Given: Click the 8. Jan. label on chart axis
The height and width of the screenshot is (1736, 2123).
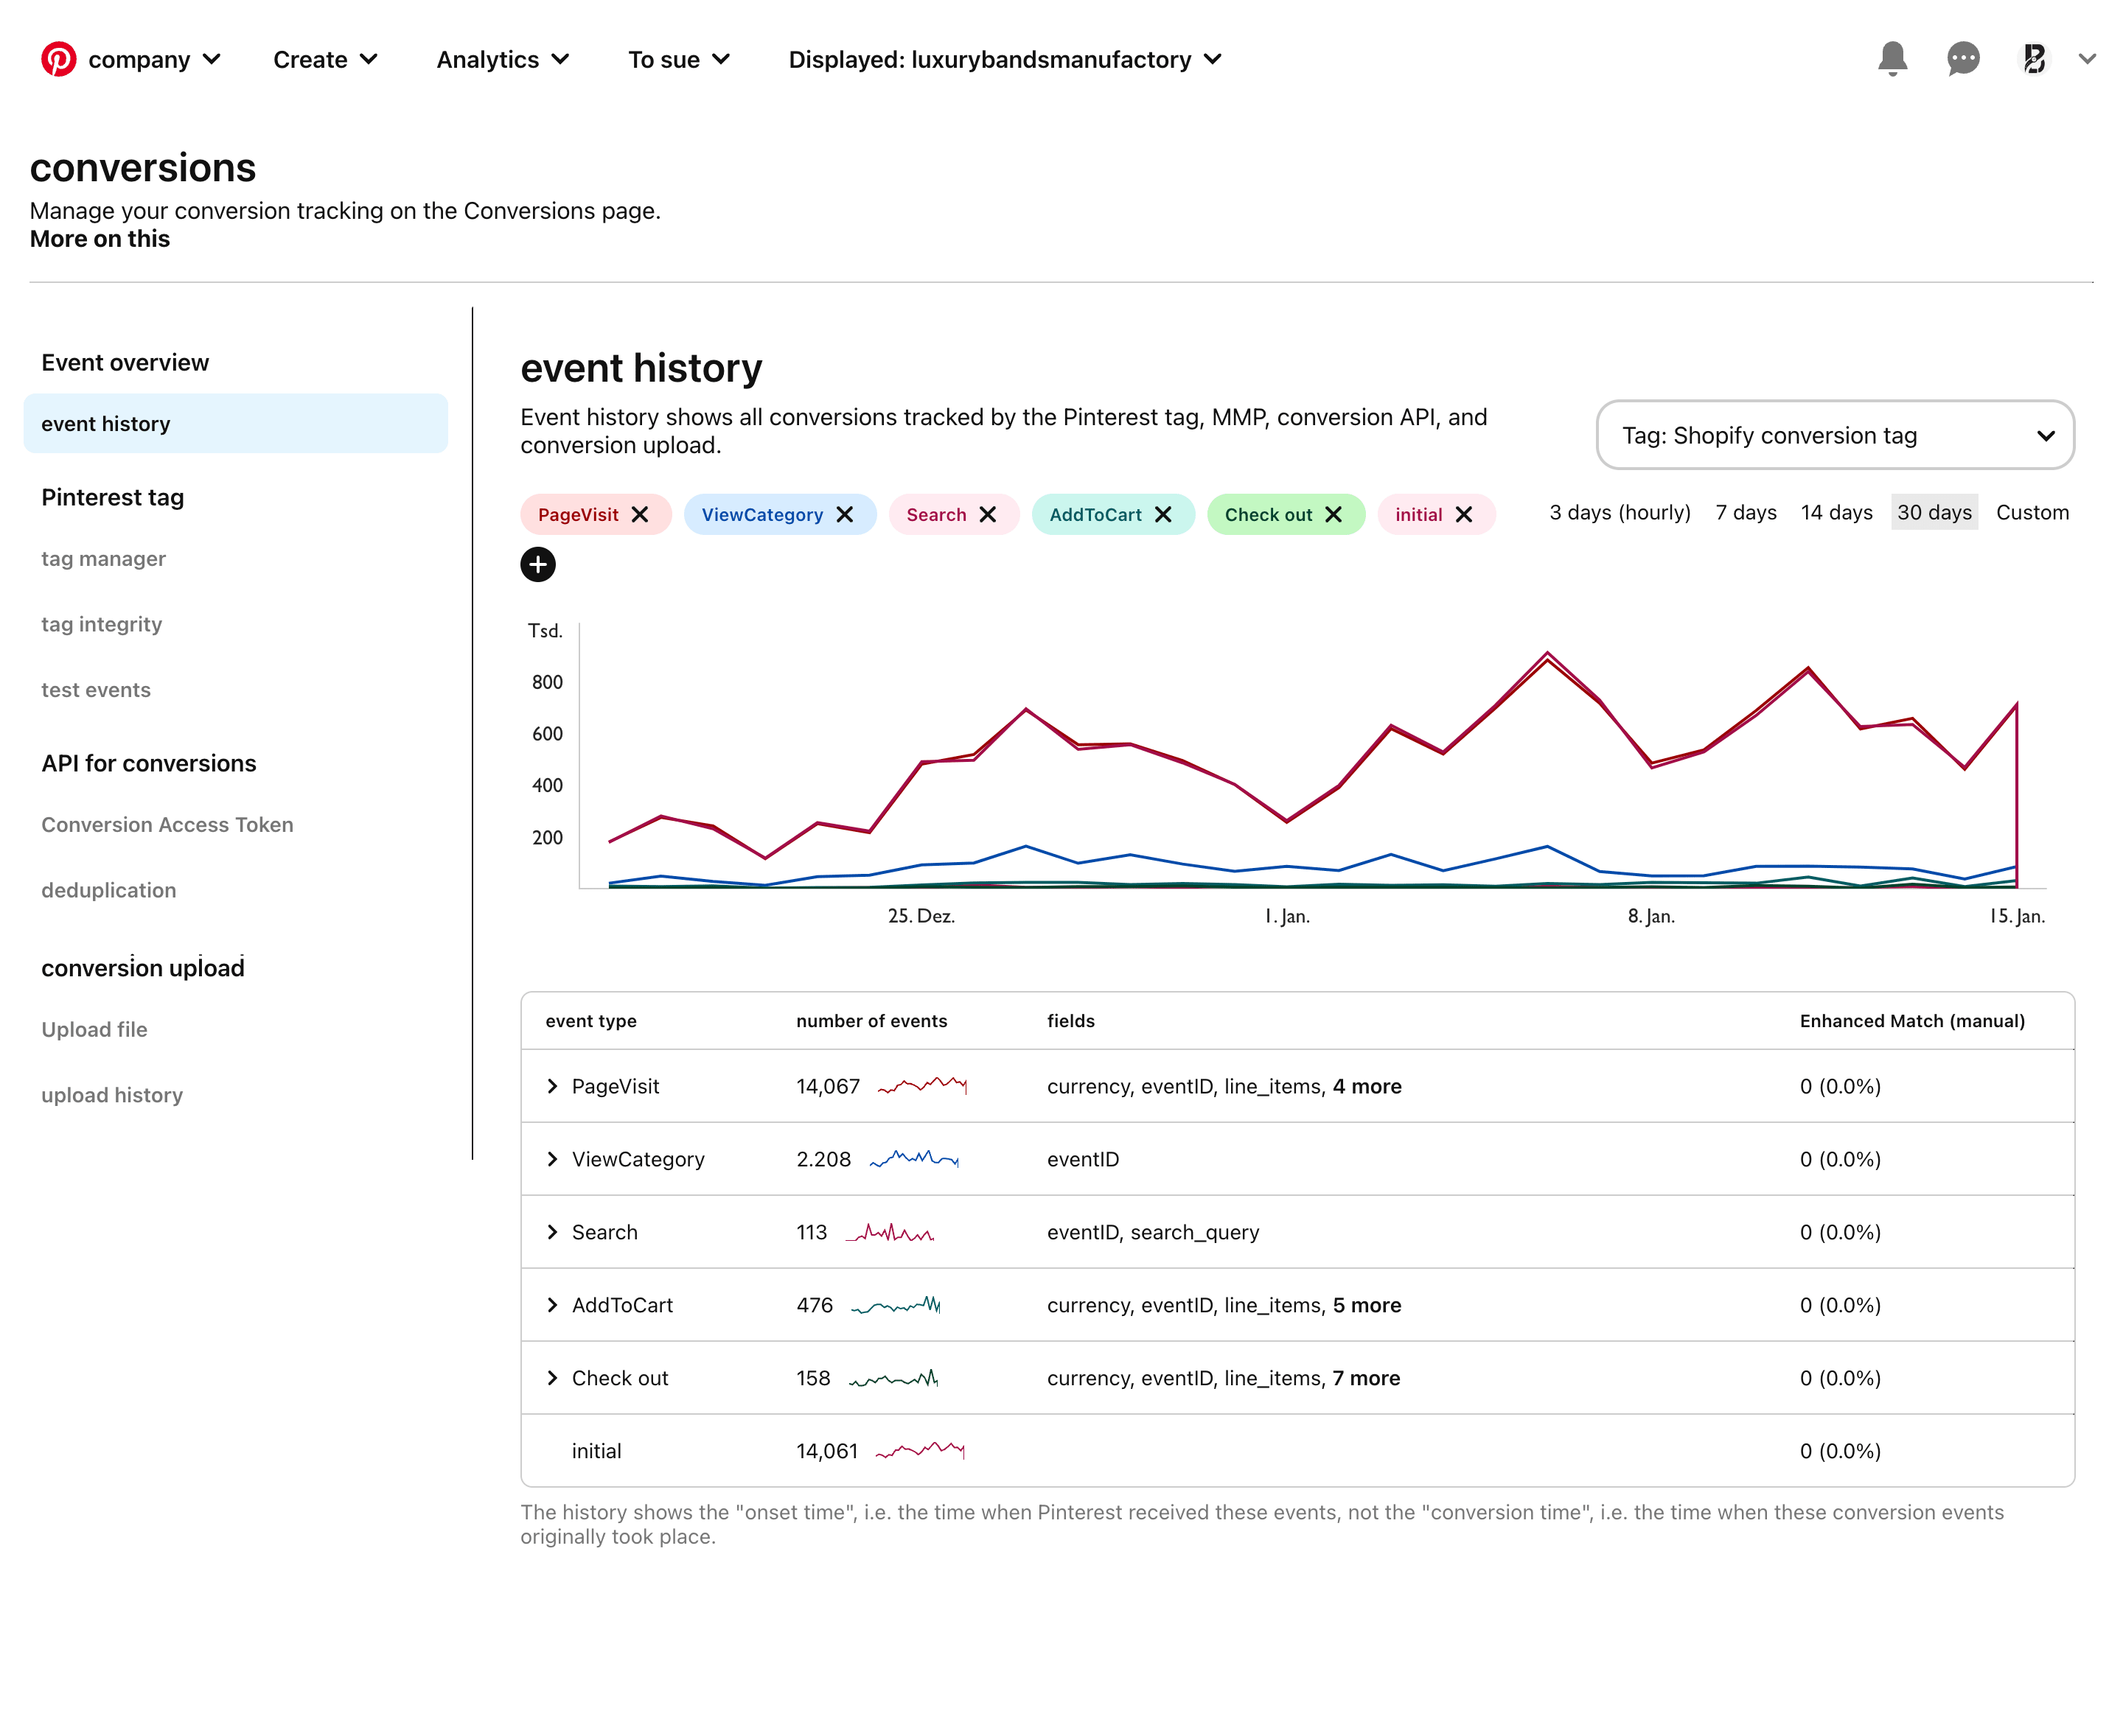Looking at the screenshot, I should tap(1650, 916).
